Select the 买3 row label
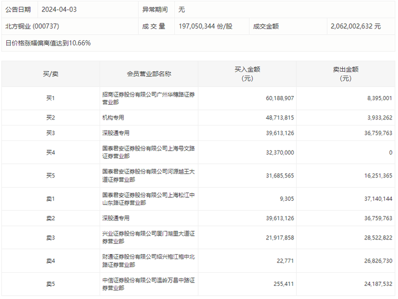The height and width of the screenshot is (299, 398). (x=51, y=133)
